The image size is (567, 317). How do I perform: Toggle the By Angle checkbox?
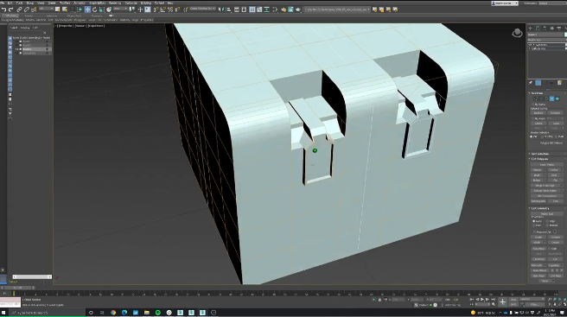click(532, 118)
